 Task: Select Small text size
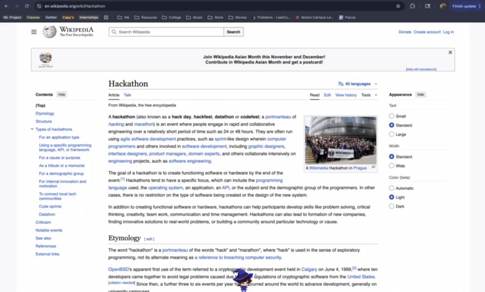391,116
